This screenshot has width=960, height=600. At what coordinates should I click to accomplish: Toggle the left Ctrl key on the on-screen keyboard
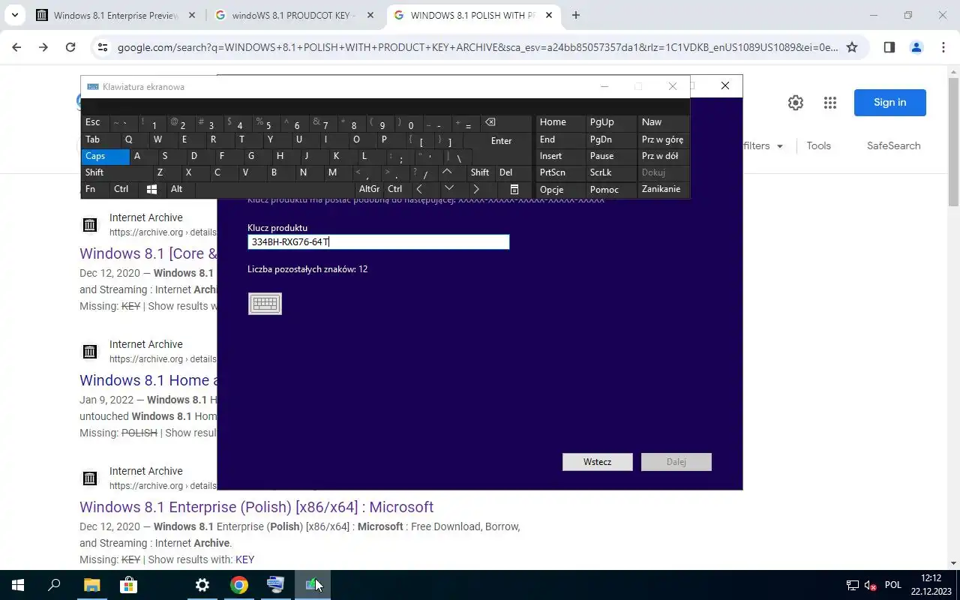[123, 189]
